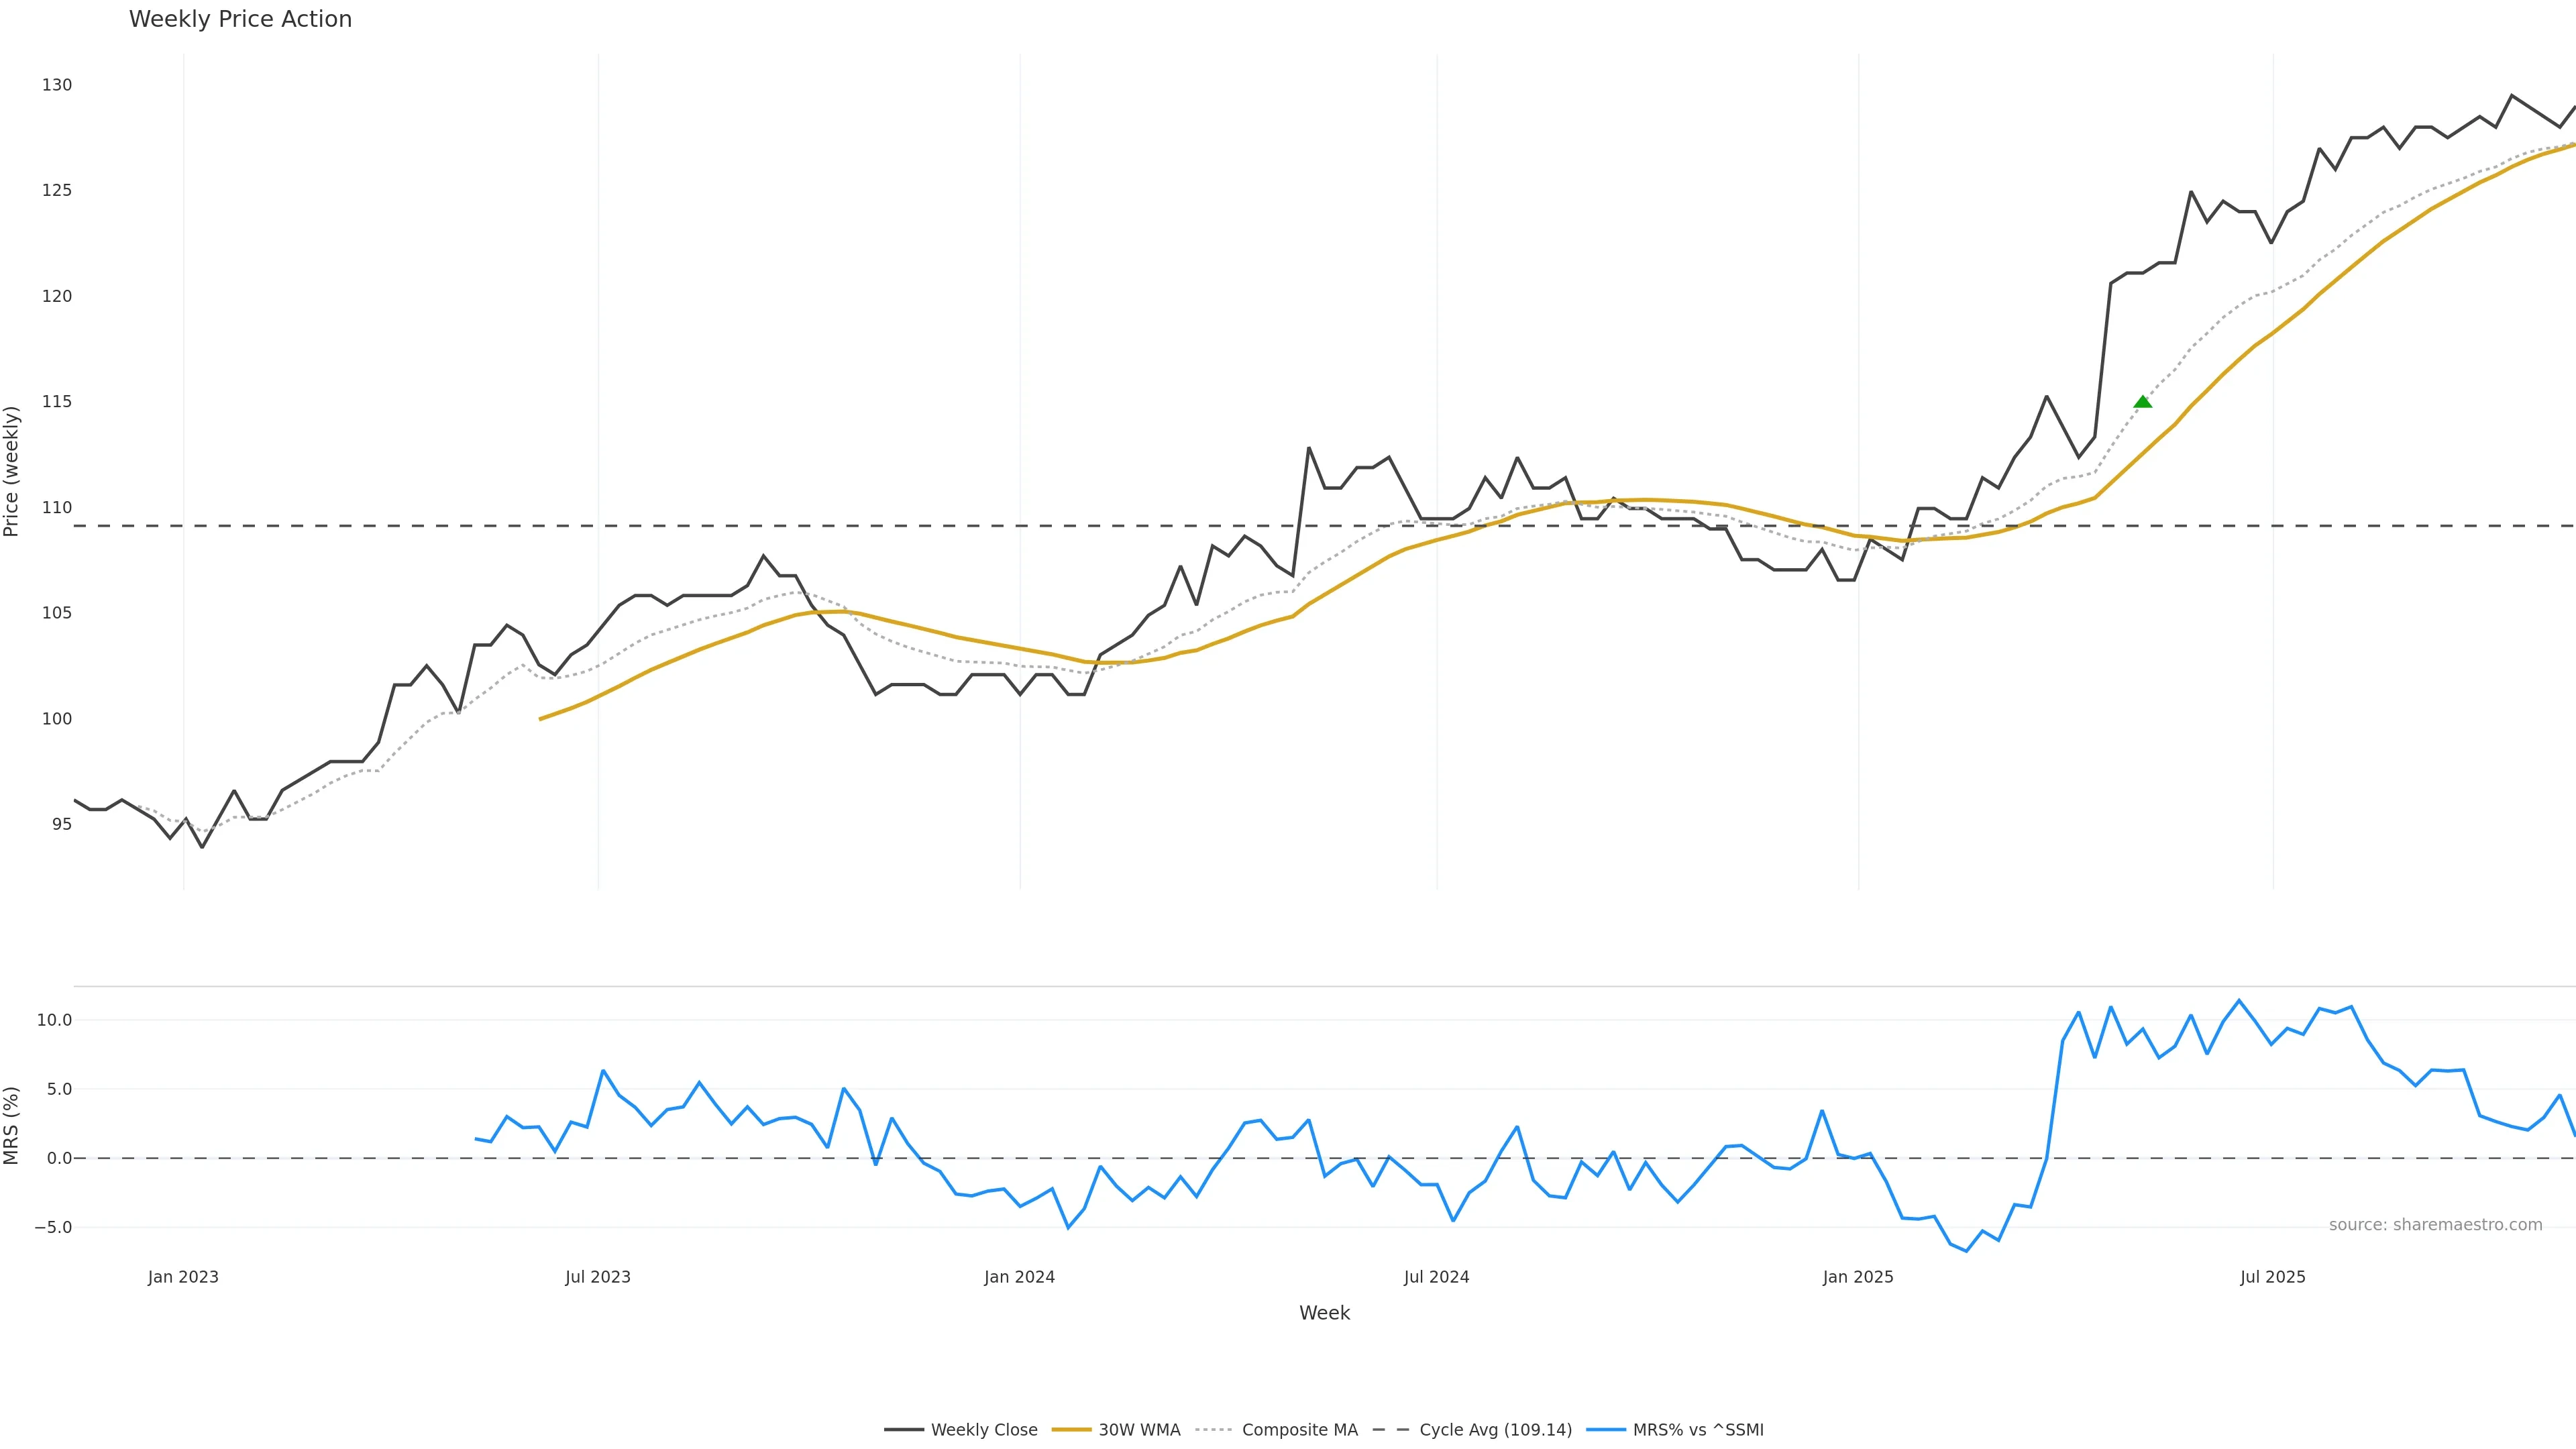Click the Jul 2024 x-axis label
Image resolution: width=2576 pixels, height=1449 pixels.
(1436, 1277)
